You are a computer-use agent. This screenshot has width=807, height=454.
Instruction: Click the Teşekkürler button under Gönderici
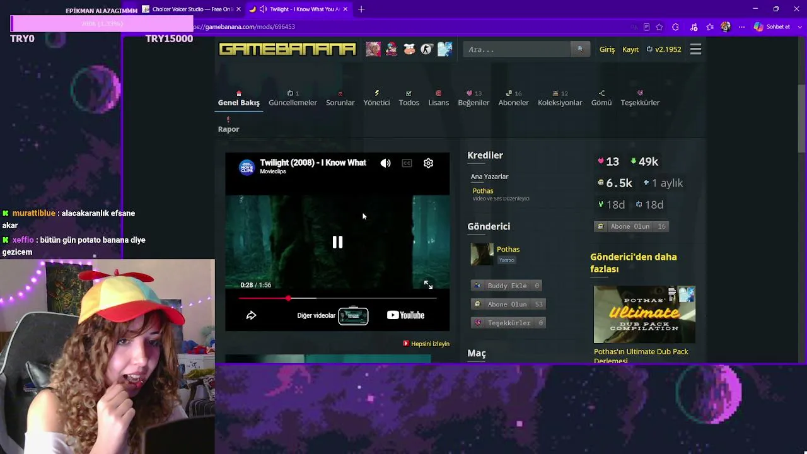(508, 323)
